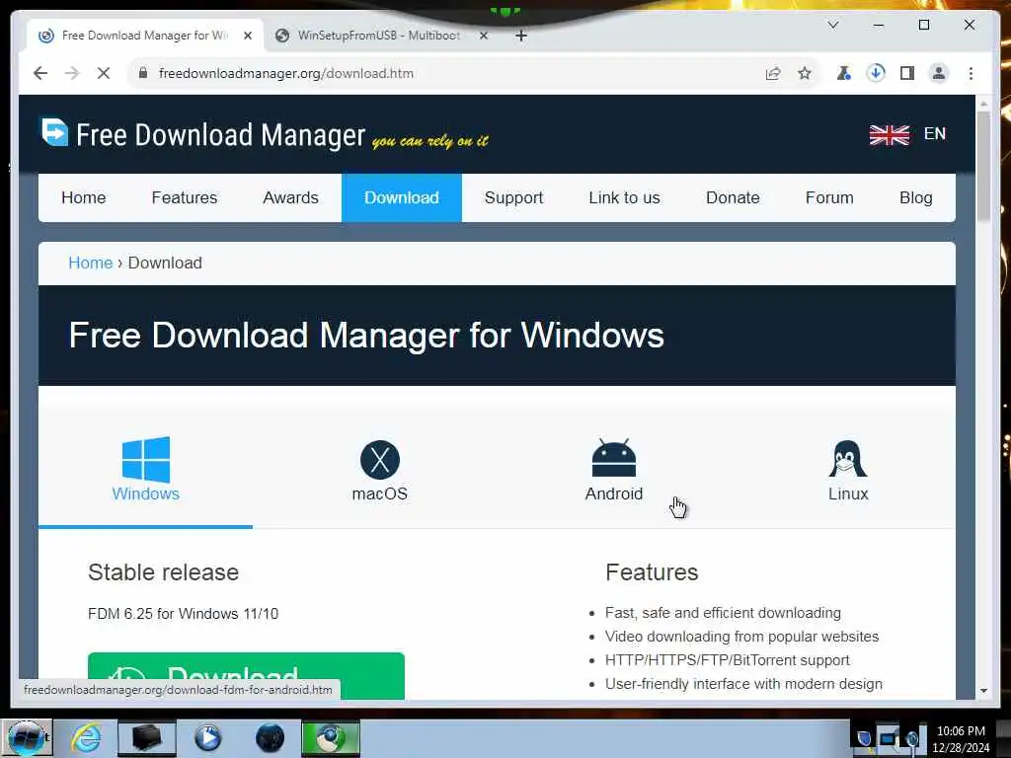Open the Support menu item
Screen dimensions: 1011x758
tap(513, 197)
